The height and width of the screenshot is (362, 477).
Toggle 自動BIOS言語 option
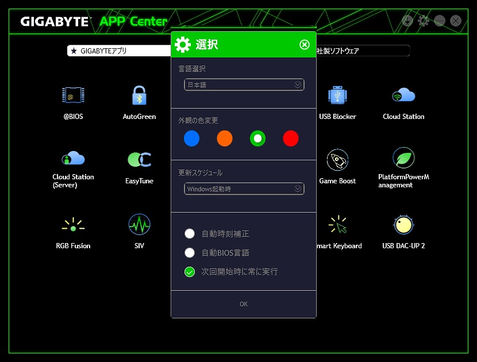coord(190,252)
